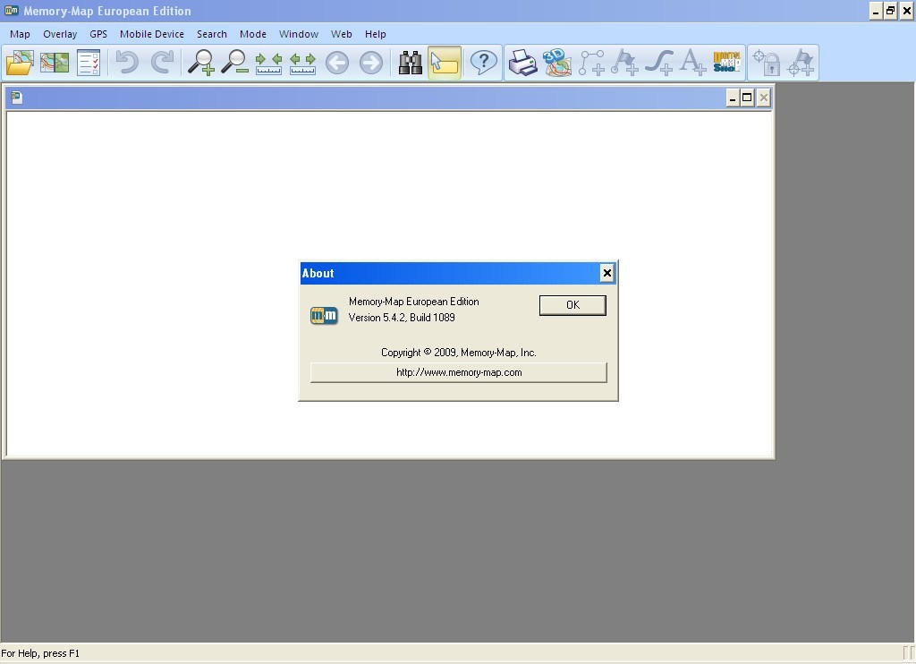Switch to larger scale map (outward arrows)
The width and height of the screenshot is (916, 664).
click(x=302, y=62)
